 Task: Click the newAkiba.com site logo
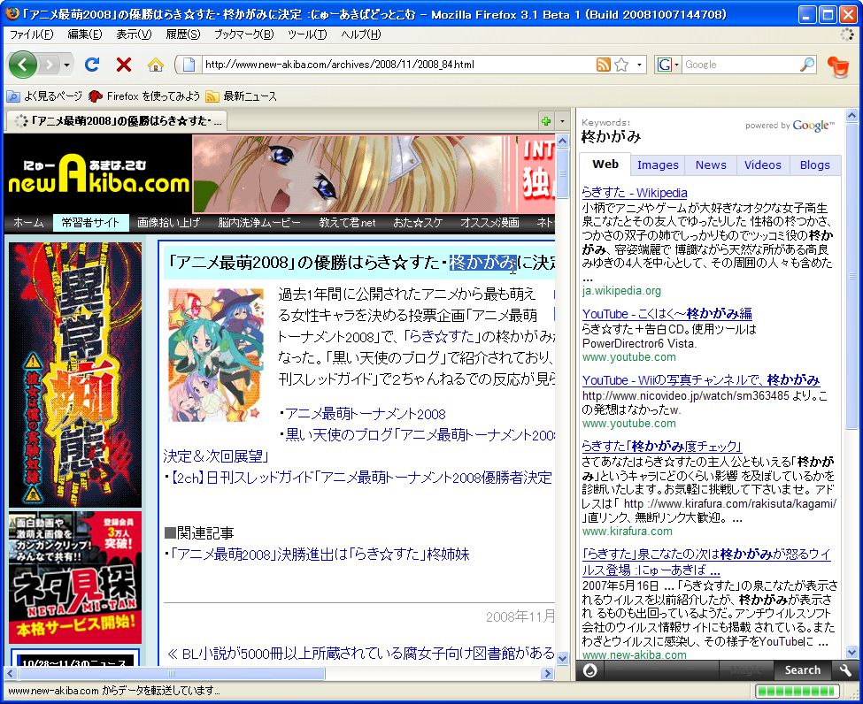98,174
